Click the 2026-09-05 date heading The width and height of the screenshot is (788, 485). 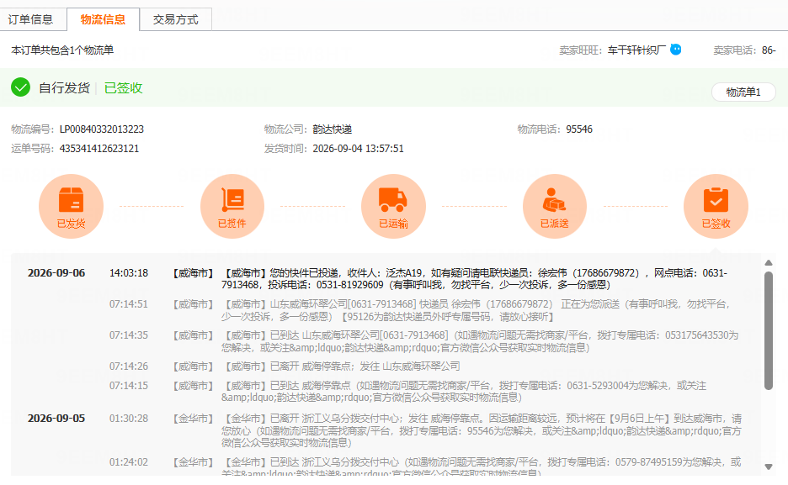coord(56,419)
